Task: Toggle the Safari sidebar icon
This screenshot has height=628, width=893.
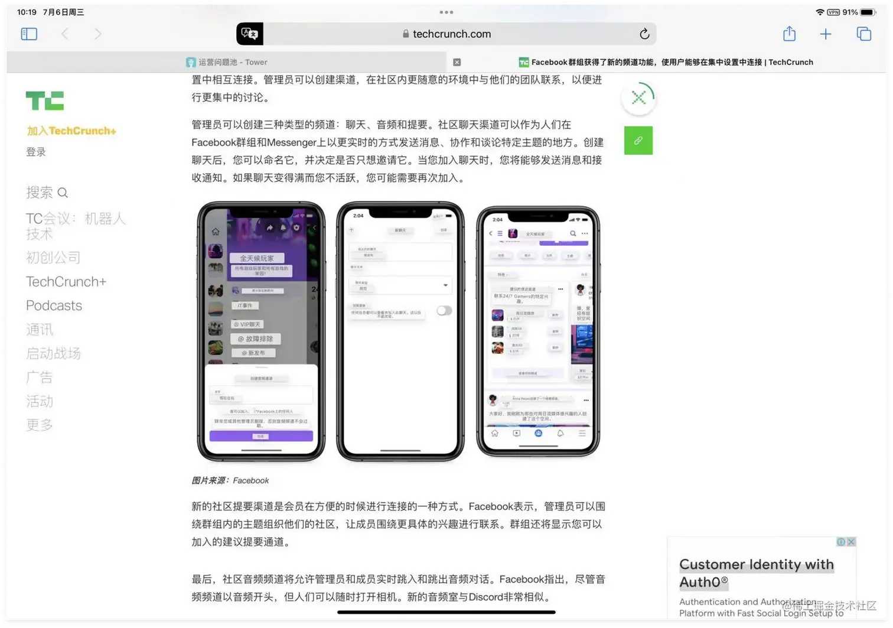Action: (x=29, y=34)
